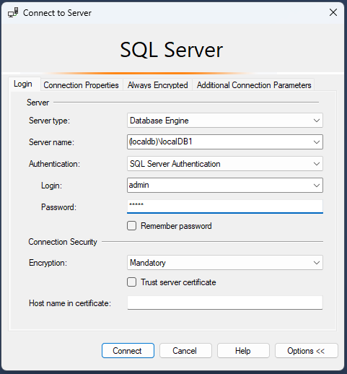Click the Server type: label
347x374 pixels.
[x=49, y=121]
